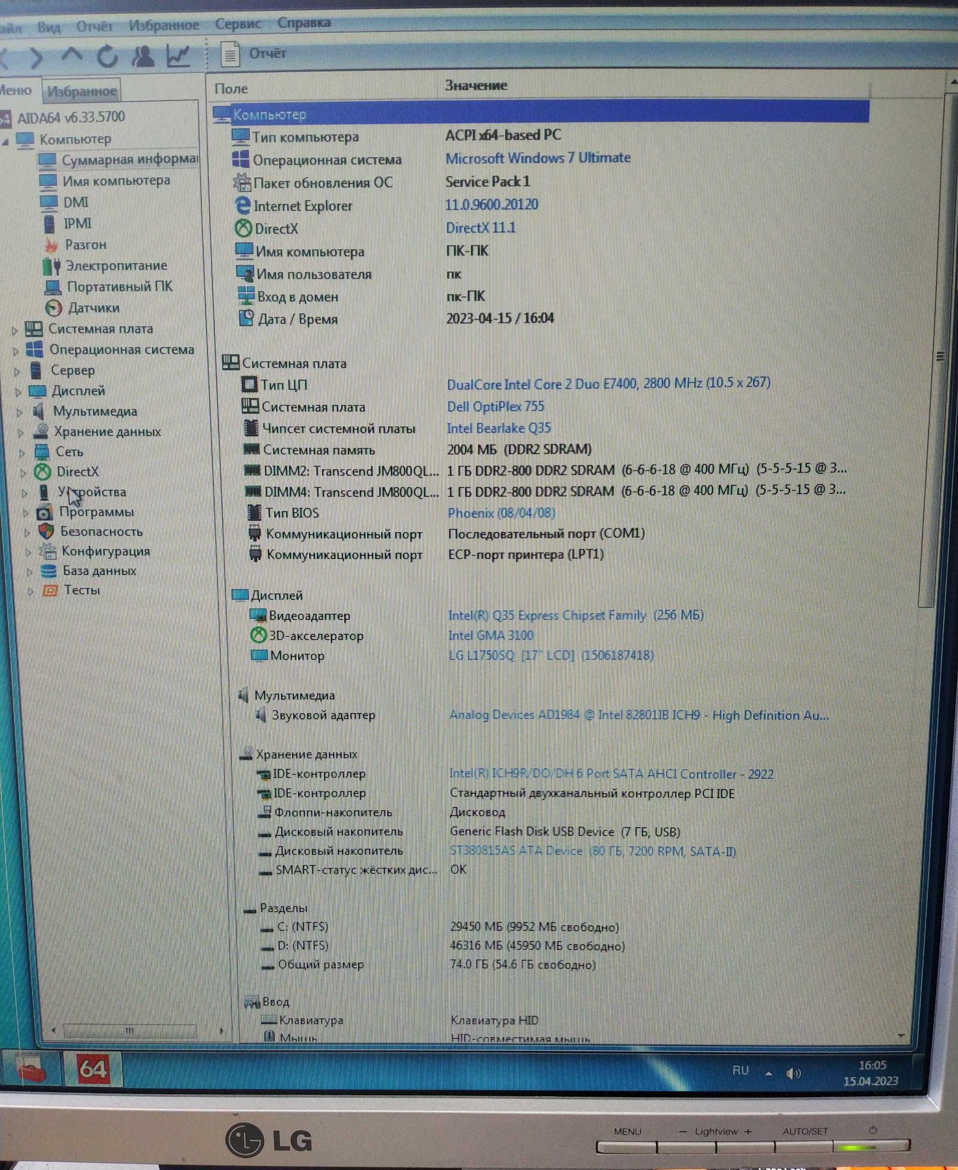This screenshot has width=958, height=1170.
Task: Select Разгон tree item
Action: [86, 244]
